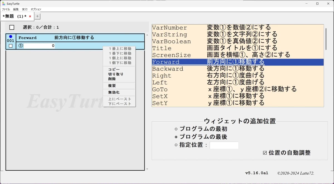Select SetY in the command list

click(x=238, y=103)
